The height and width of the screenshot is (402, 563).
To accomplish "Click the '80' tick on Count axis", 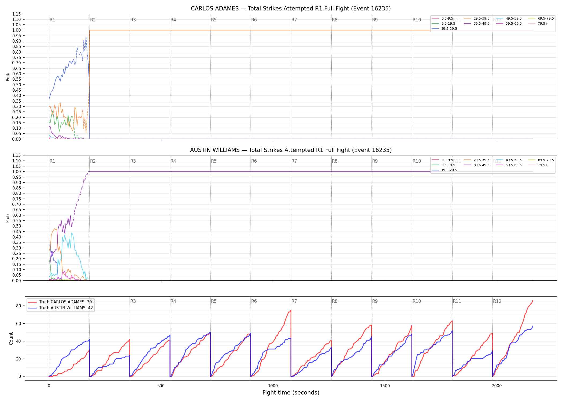I will 18,306.
